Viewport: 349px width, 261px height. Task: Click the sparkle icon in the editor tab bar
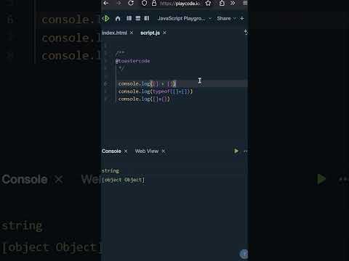coord(246,32)
